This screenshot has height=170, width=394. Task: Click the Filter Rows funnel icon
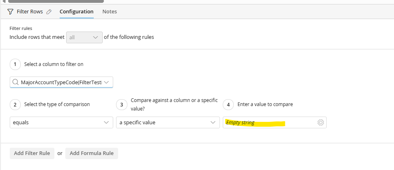point(11,12)
